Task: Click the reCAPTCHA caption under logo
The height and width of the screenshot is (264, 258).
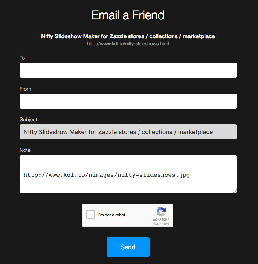Action: point(161,219)
